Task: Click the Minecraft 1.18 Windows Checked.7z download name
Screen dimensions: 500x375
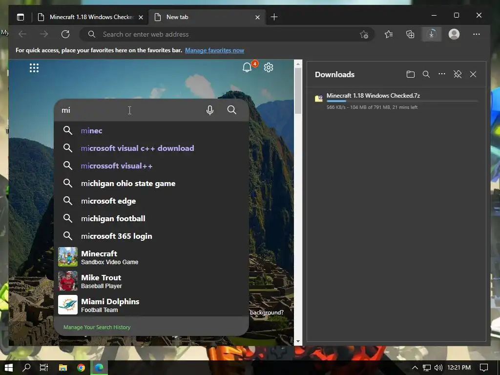Action: tap(373, 96)
